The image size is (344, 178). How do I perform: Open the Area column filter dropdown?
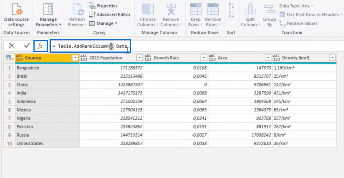[x=268, y=58]
